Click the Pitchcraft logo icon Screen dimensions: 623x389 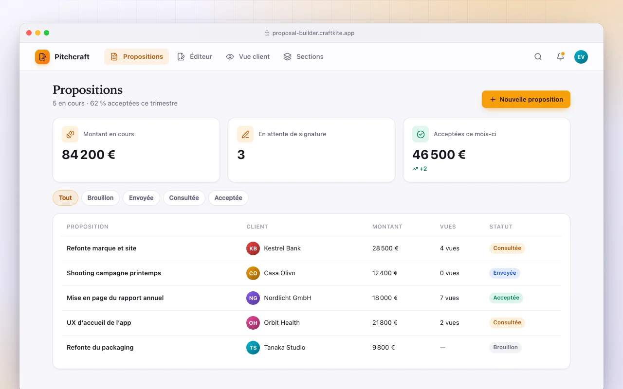point(42,57)
